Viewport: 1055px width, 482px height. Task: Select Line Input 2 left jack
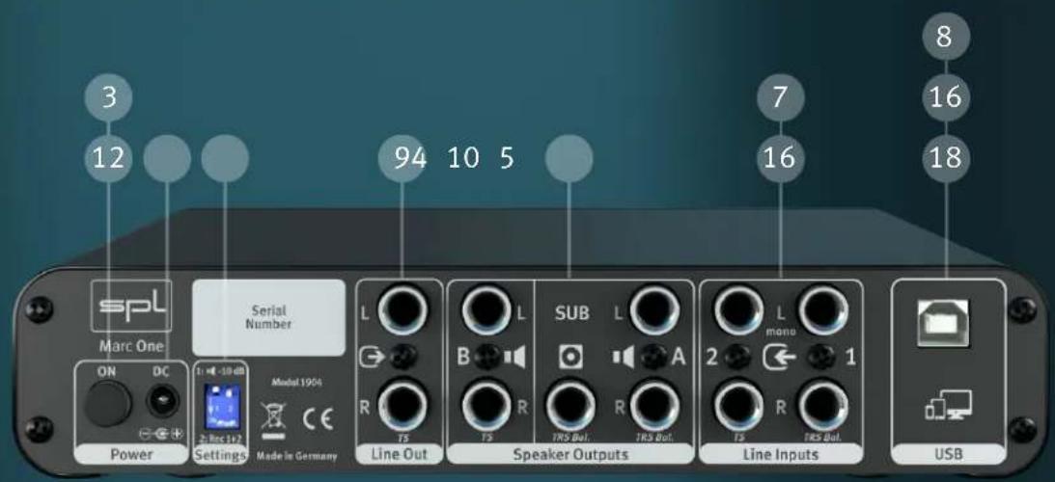pyautogui.click(x=738, y=310)
